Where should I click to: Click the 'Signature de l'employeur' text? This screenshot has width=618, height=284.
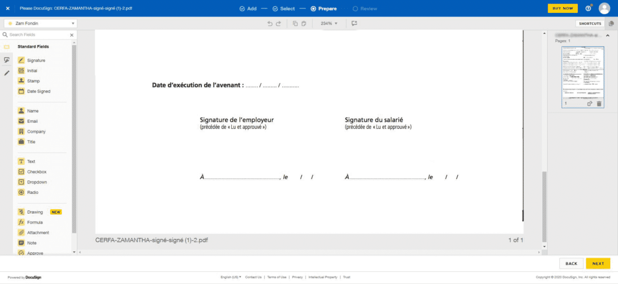click(x=236, y=120)
